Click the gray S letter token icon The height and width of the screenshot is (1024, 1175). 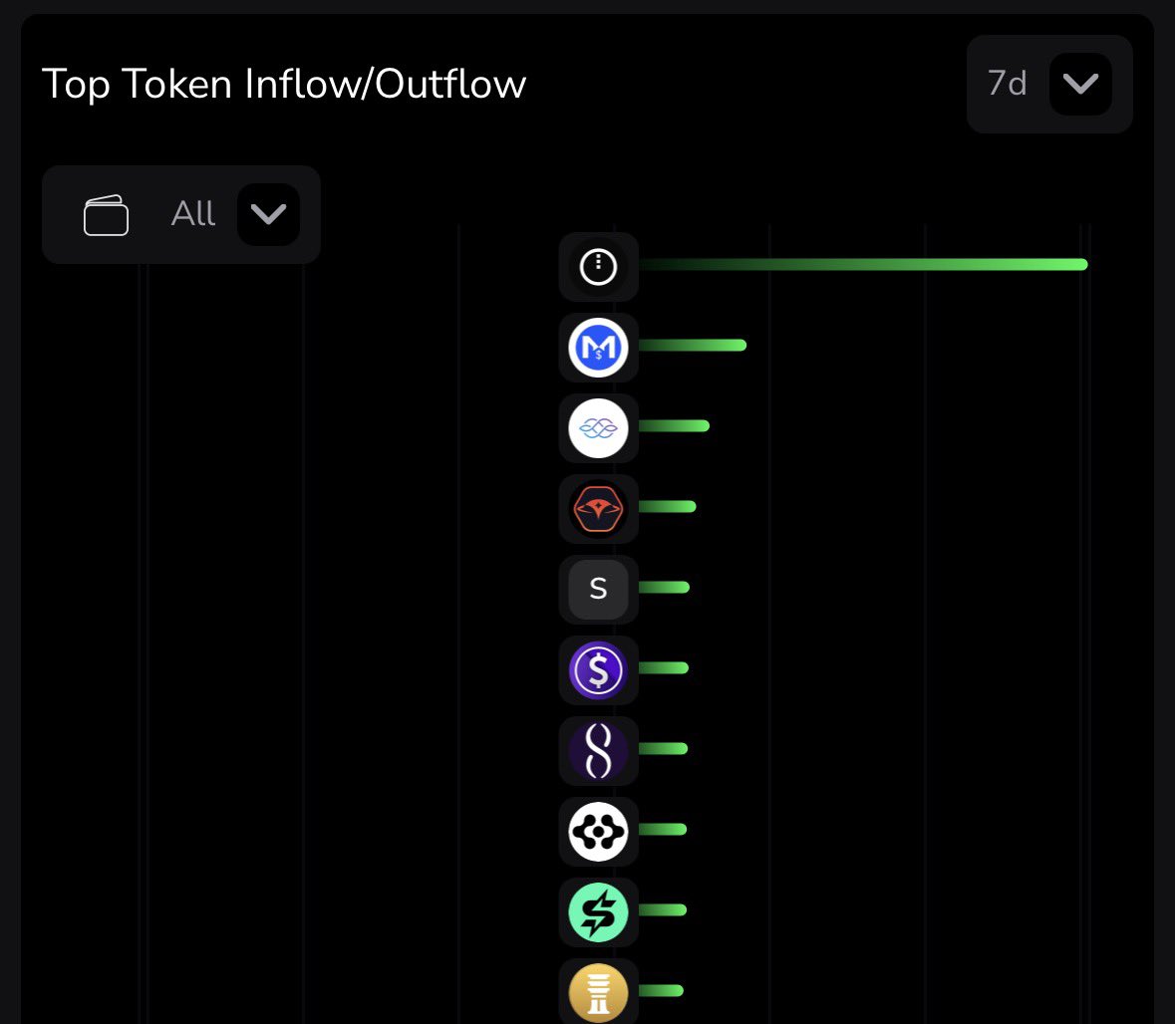point(598,589)
